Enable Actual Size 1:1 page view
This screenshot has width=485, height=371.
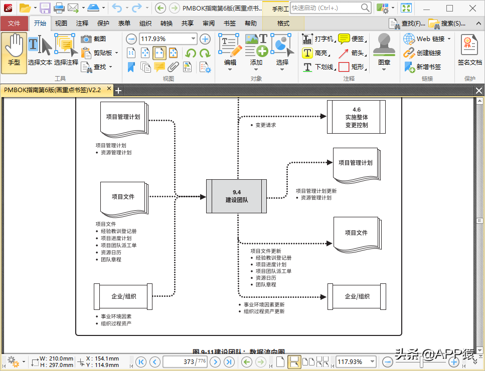(131, 53)
